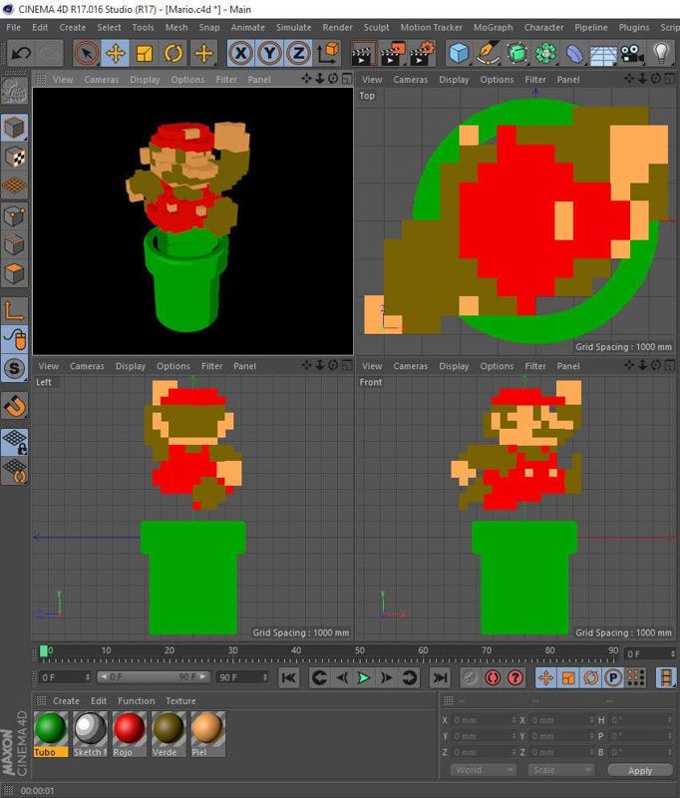Click the S viewport solo icon
This screenshot has width=680, height=798.
14,368
